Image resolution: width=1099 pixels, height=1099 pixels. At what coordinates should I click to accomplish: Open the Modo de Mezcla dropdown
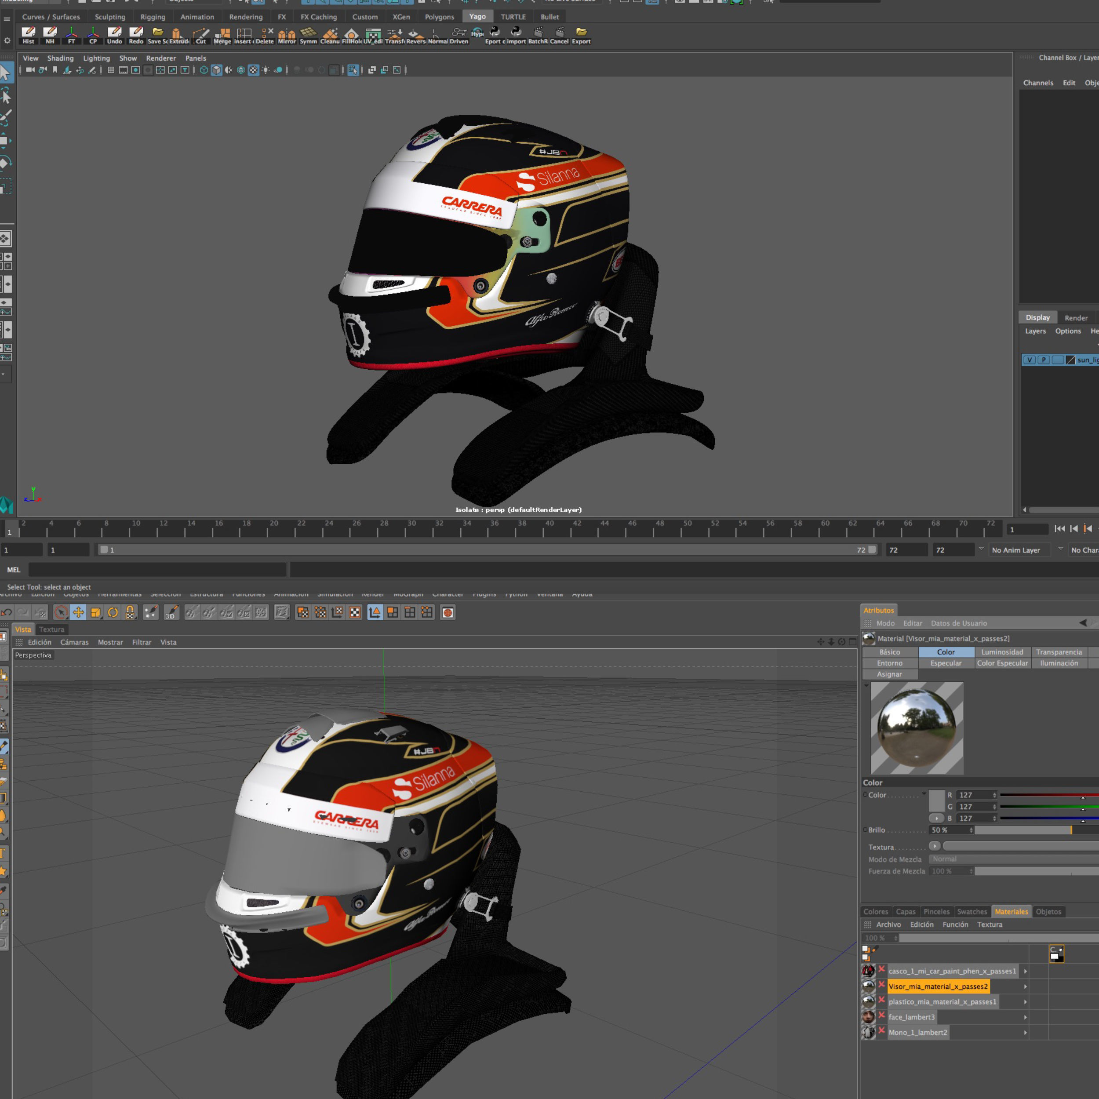point(1014,859)
